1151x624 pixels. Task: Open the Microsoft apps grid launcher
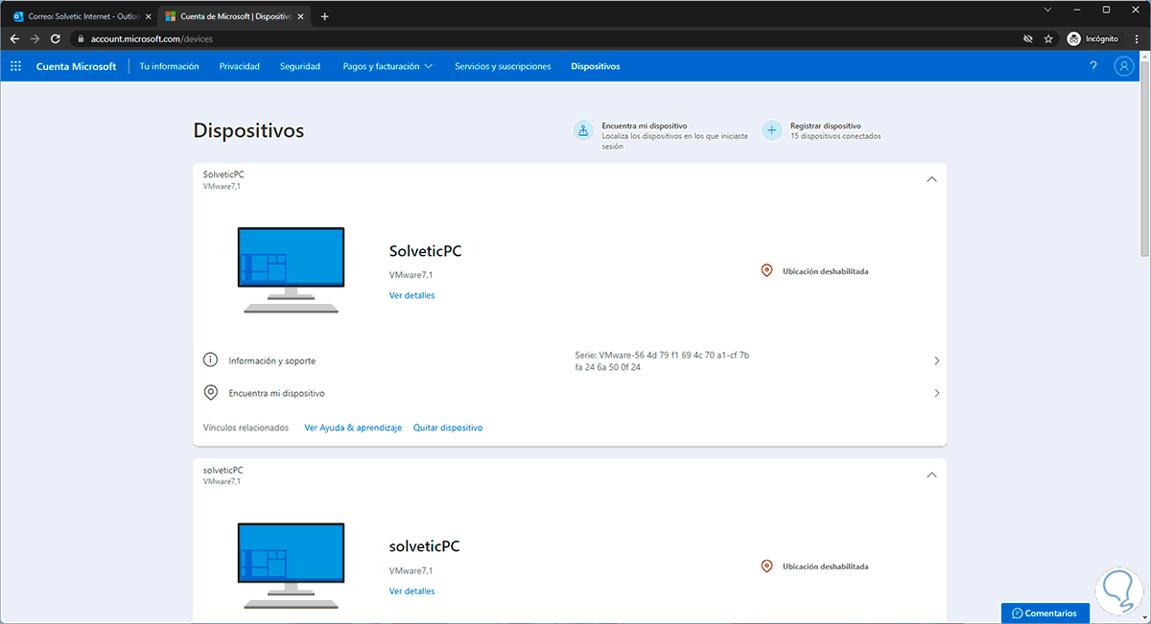15,66
